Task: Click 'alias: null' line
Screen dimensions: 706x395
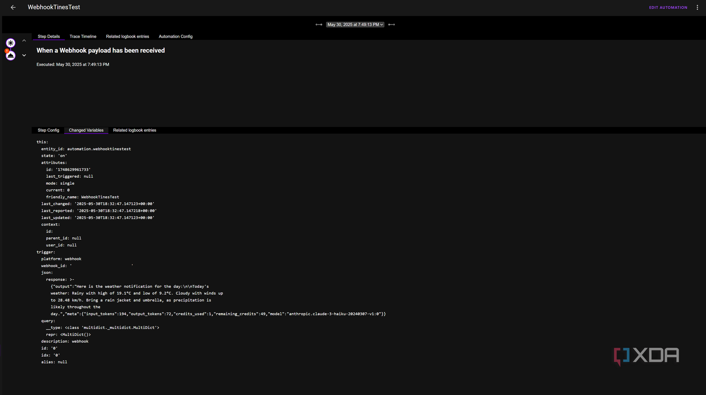Action: (x=54, y=362)
